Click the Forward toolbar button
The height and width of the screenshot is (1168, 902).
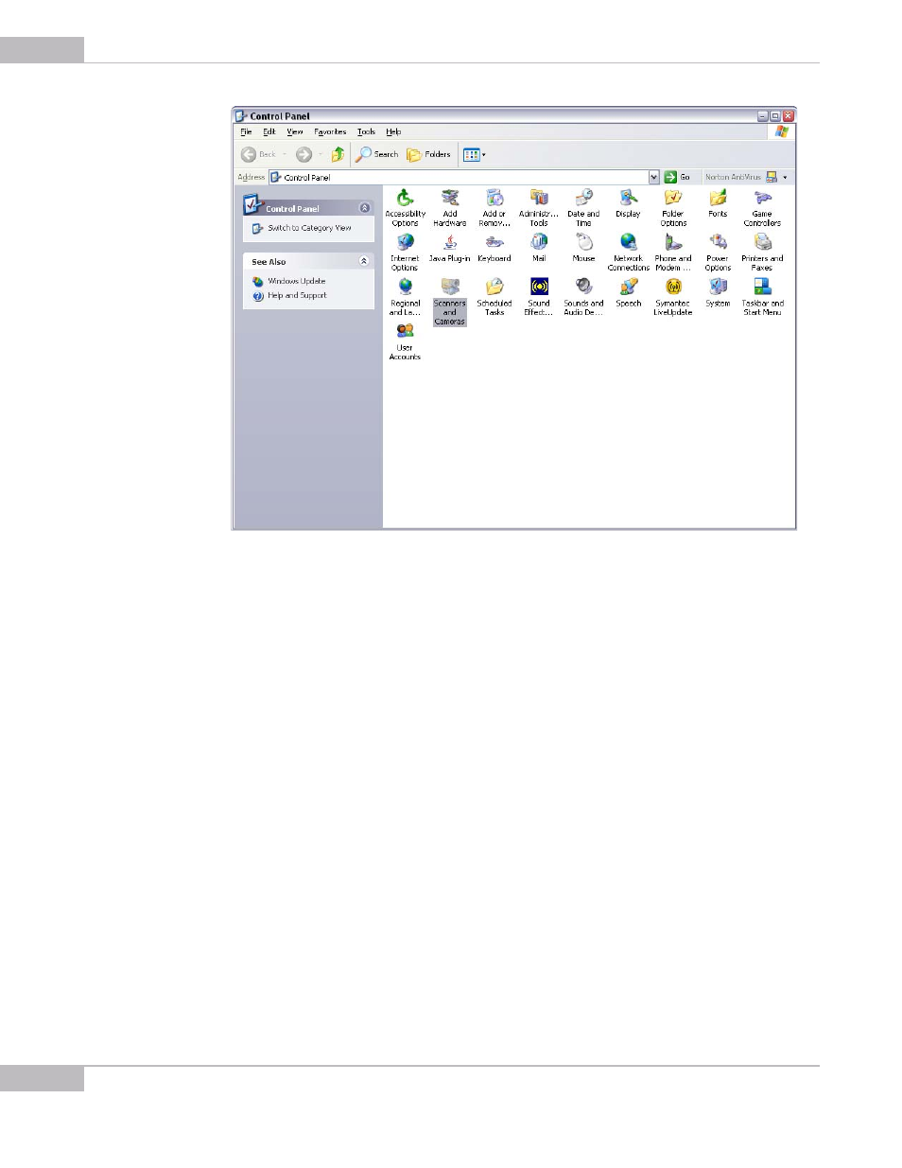304,154
